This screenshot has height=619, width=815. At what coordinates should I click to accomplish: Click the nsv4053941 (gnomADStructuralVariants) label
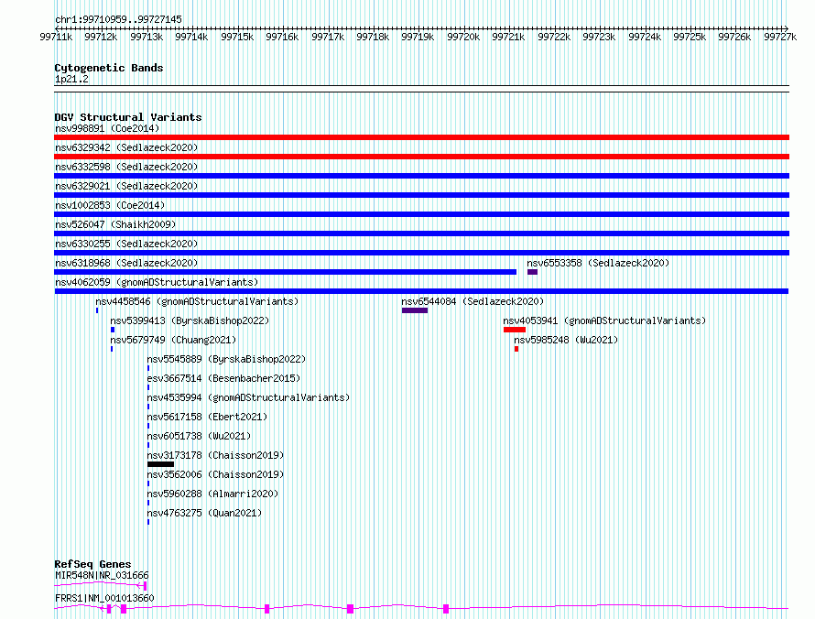tap(604, 320)
